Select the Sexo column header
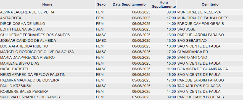Image resolution: width=243 pixels, height=100 pixels. coord(101,4)
